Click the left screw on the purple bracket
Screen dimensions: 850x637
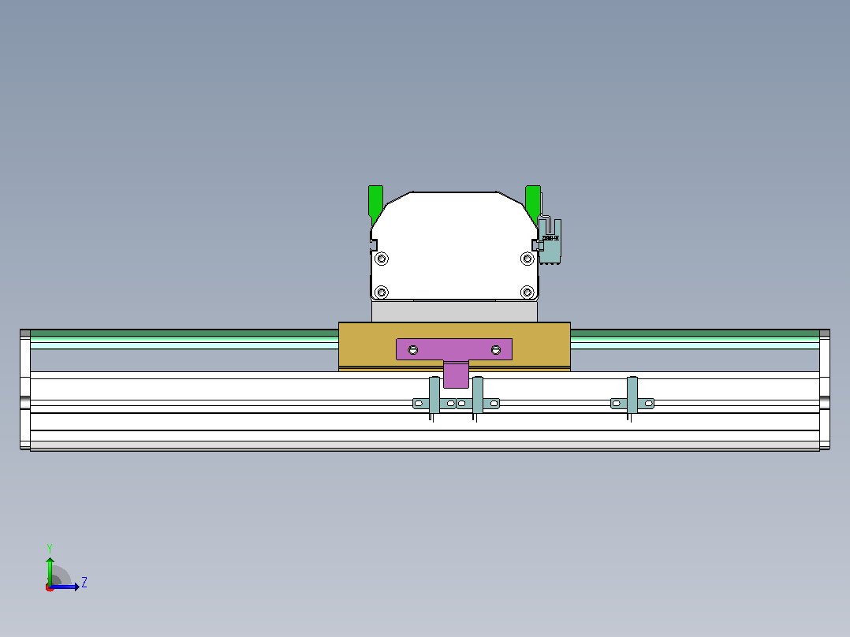(413, 350)
